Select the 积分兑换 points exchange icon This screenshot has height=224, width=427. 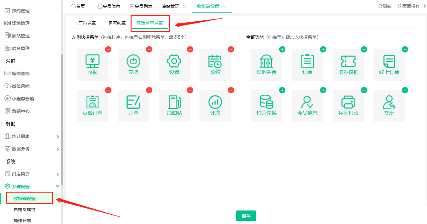click(266, 106)
